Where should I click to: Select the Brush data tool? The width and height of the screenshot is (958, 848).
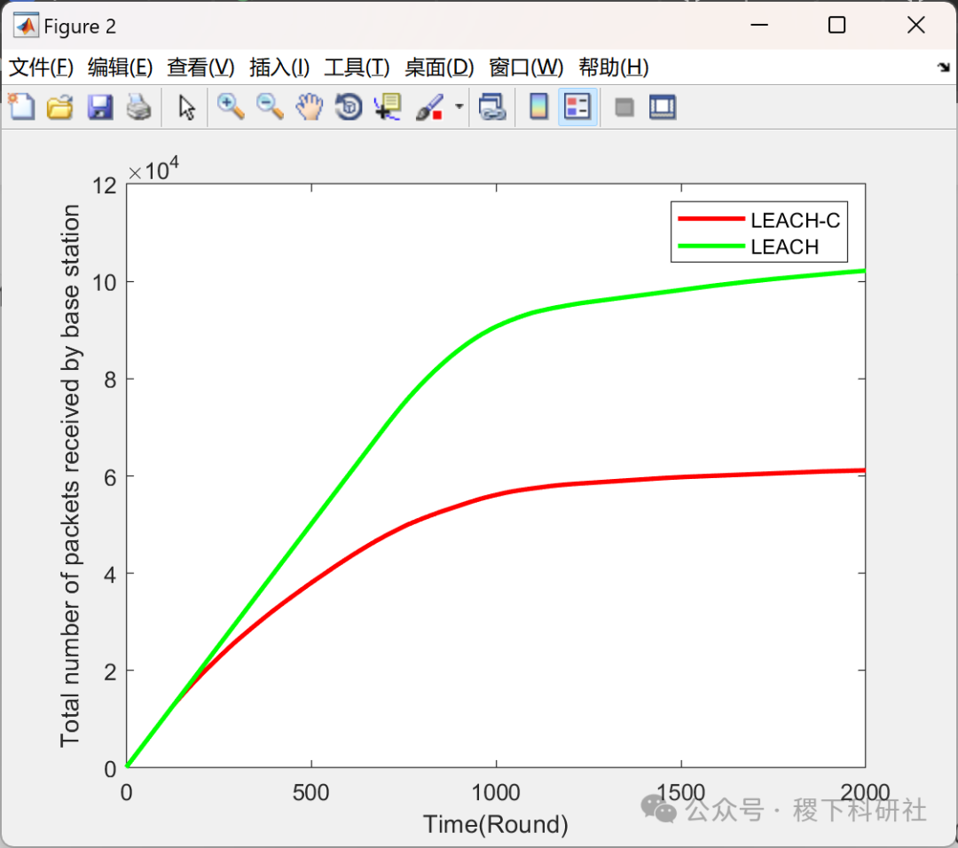coord(429,107)
